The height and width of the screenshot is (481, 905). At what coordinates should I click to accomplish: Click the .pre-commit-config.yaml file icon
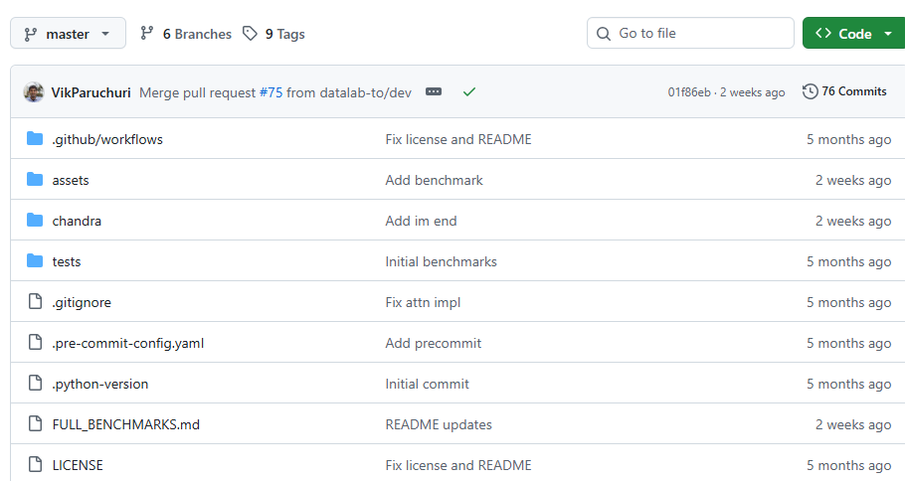tap(35, 342)
